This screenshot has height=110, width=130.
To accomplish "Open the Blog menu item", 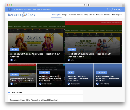I will pyautogui.click(x=64, y=15).
